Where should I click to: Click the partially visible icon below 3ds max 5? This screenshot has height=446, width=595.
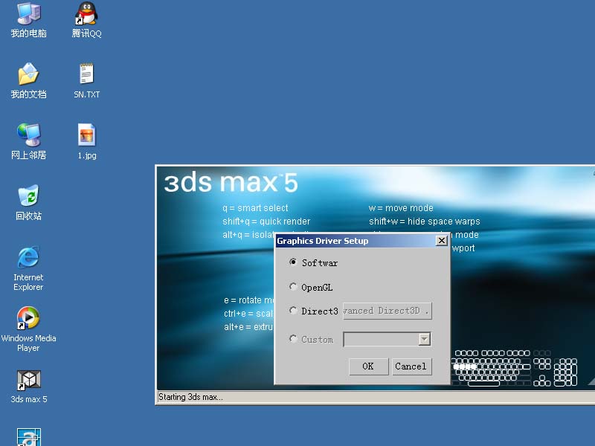pos(28,437)
